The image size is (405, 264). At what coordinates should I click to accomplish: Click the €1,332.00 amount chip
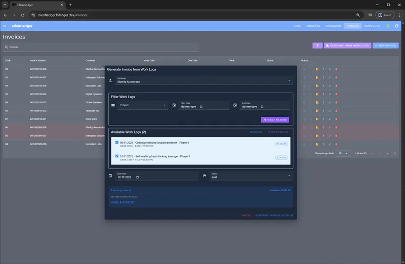pyautogui.click(x=281, y=144)
